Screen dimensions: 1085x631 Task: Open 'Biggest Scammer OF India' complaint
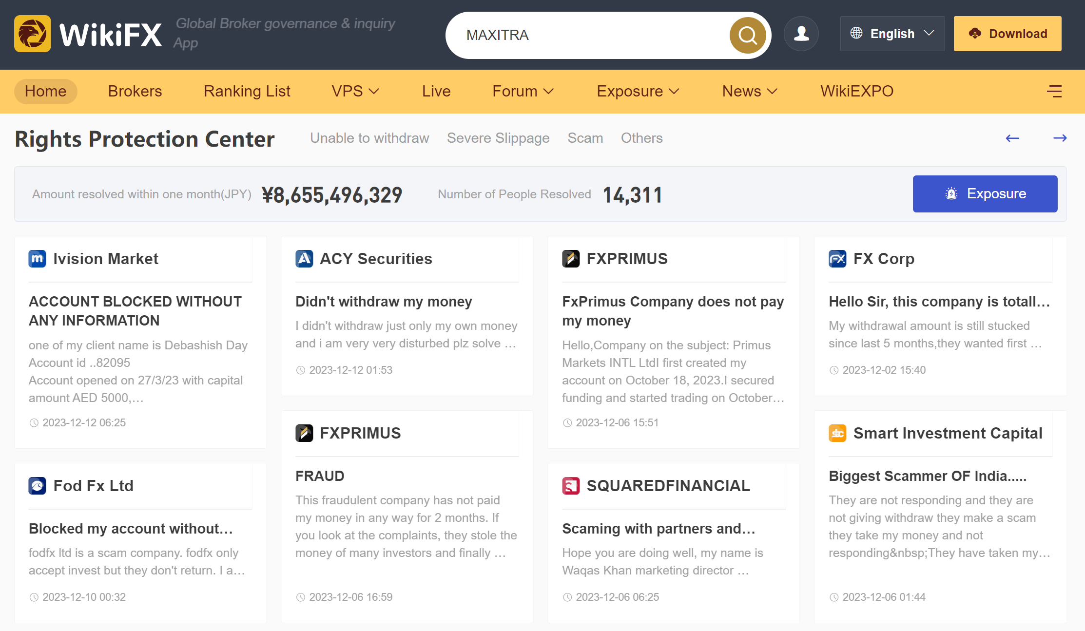pyautogui.click(x=928, y=476)
